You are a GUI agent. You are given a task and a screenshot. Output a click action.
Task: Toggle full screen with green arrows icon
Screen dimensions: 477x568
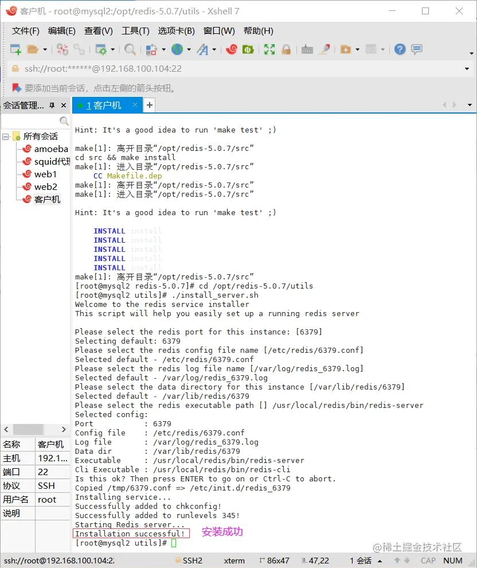tap(269, 49)
